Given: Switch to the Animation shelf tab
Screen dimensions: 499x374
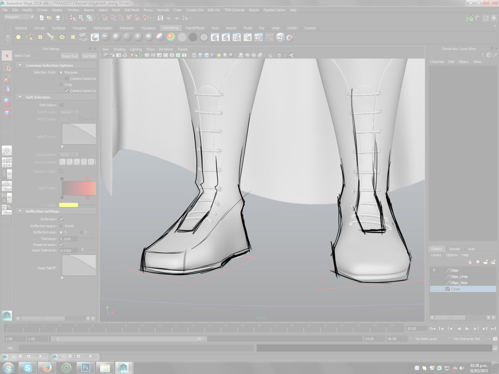Looking at the screenshot, I should pyautogui.click(x=127, y=28).
